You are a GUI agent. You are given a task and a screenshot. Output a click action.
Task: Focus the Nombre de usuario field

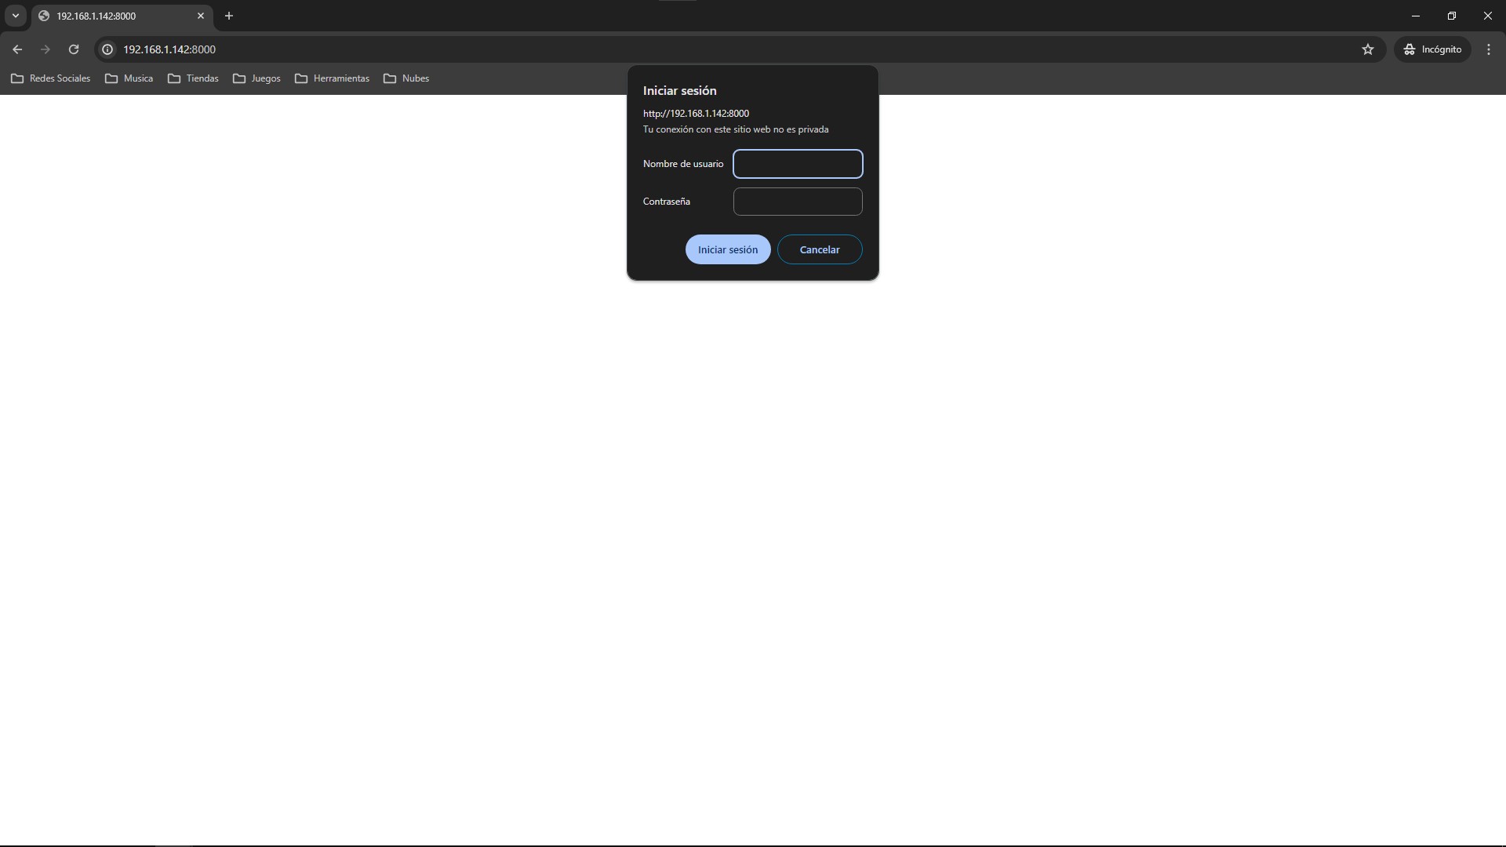click(798, 164)
